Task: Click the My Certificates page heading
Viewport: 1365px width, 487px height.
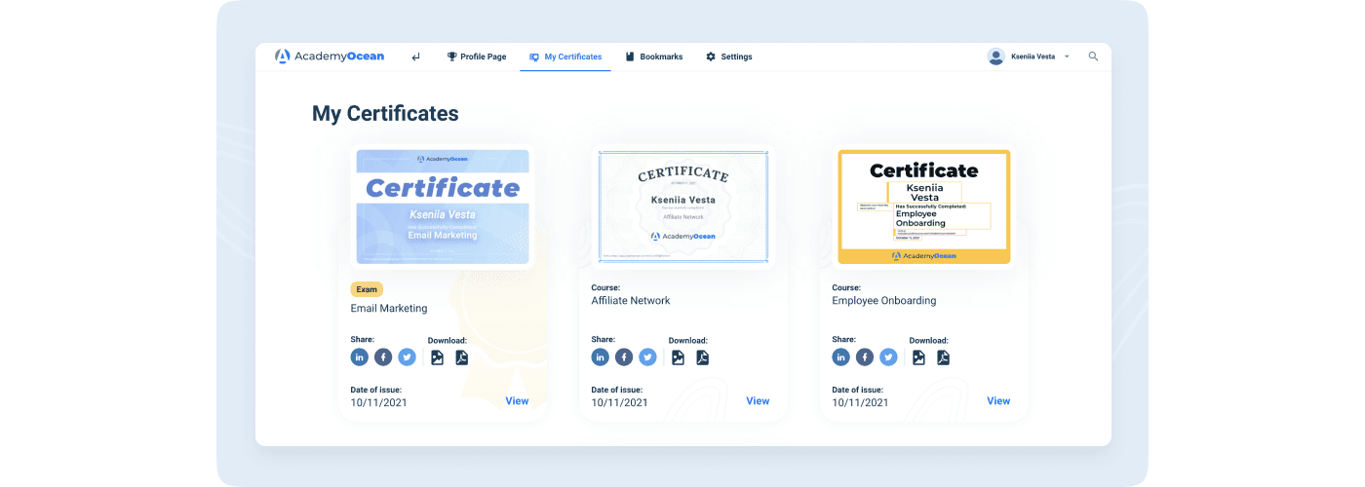Action: coord(385,113)
